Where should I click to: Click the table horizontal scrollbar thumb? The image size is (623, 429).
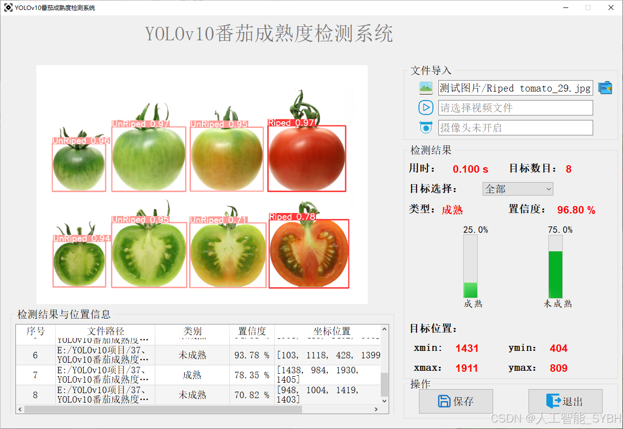163,410
